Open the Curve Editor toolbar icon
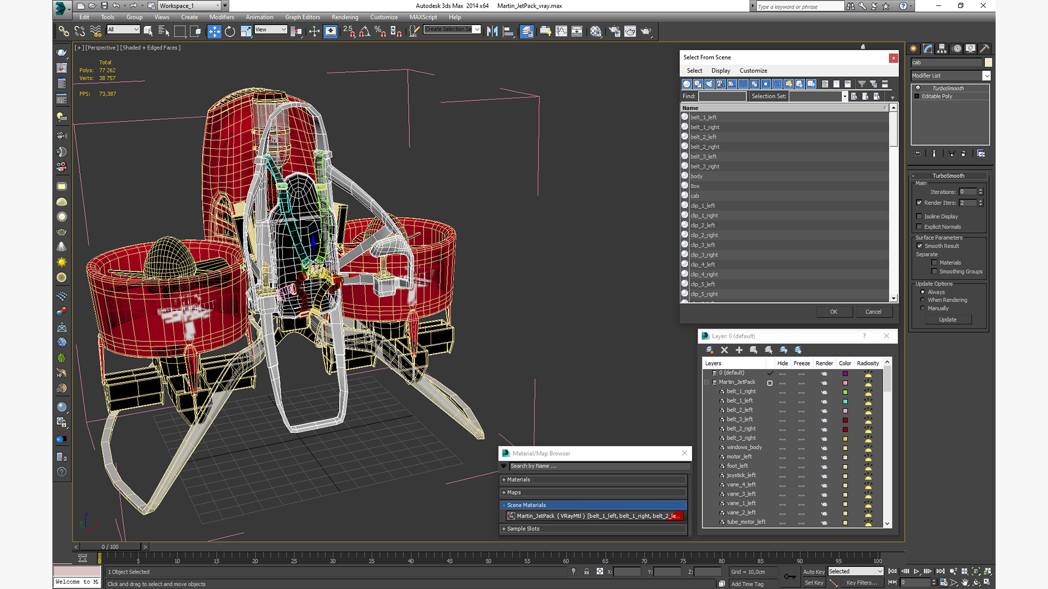Screen dimensions: 1048x589 (x=561, y=32)
